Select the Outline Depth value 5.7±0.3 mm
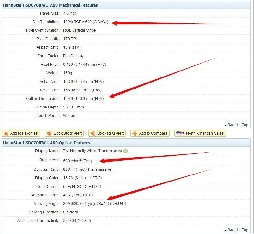 point(74,107)
